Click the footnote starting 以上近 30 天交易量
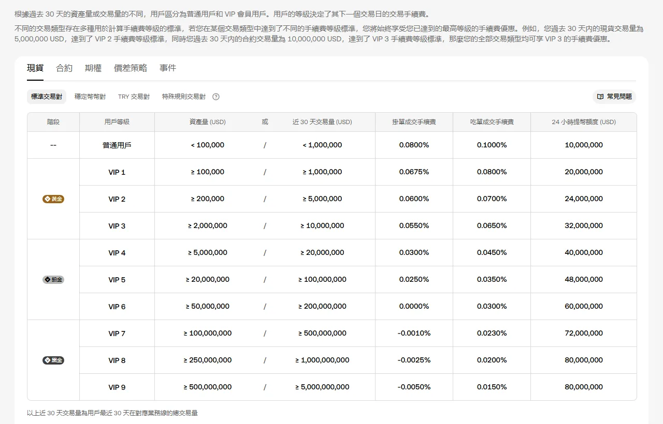The height and width of the screenshot is (424, 663). click(x=112, y=413)
